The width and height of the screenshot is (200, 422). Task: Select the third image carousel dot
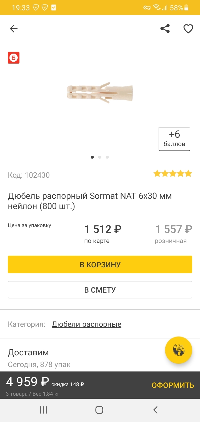107,157
